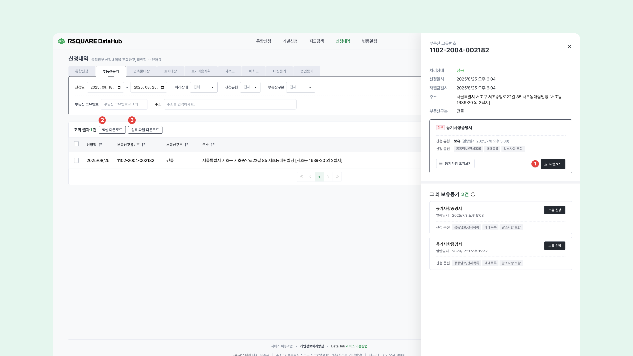Screen dimensions: 633x356
Task: Expand the 신청유형 dropdown
Action: pyautogui.click(x=250, y=87)
